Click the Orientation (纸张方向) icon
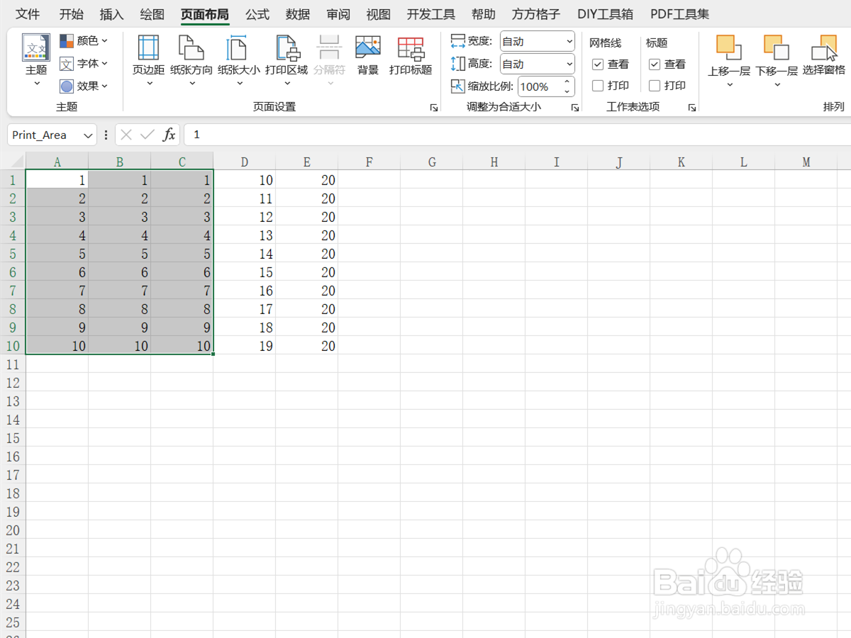This screenshot has width=851, height=638. [191, 48]
